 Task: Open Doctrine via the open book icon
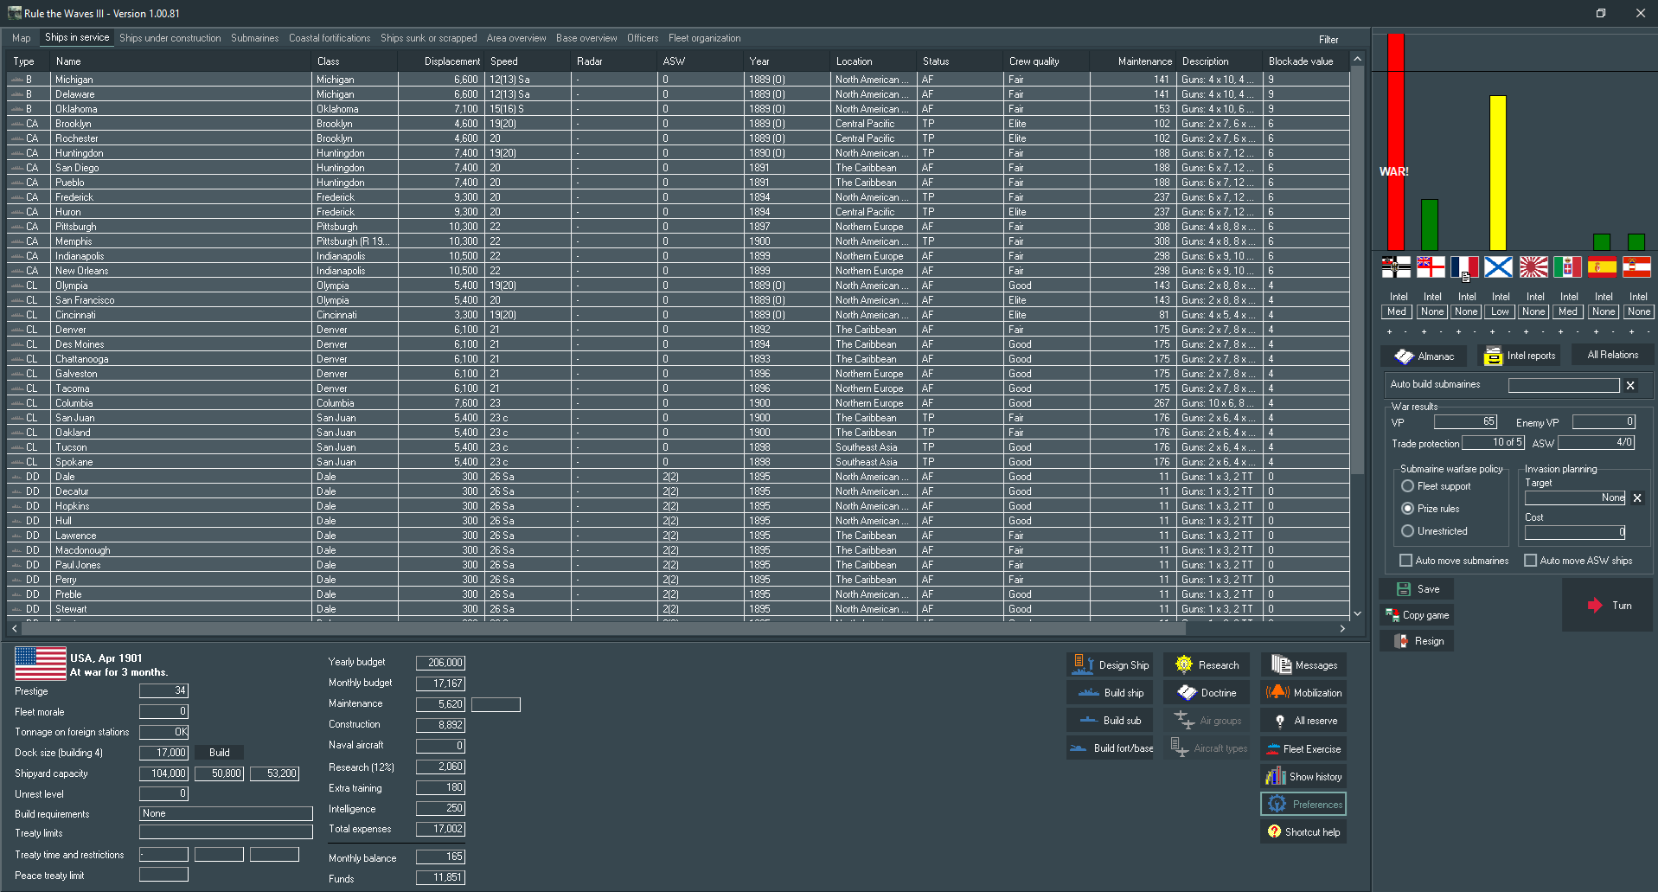[x=1187, y=692]
